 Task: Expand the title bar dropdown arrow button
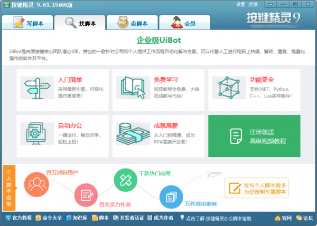pyautogui.click(x=271, y=4)
